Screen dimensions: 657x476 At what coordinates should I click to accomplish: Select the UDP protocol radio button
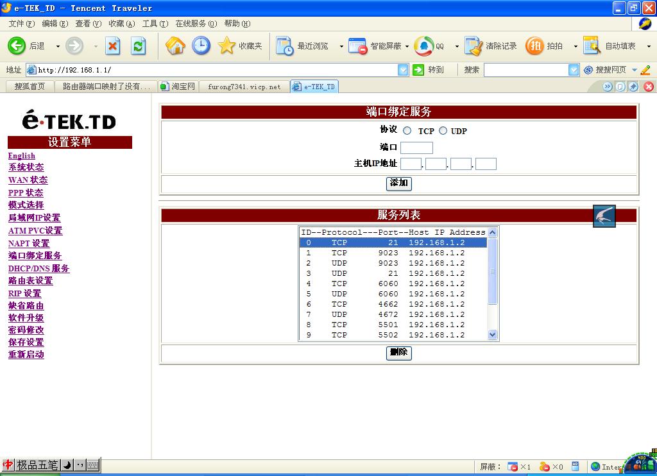tap(443, 131)
